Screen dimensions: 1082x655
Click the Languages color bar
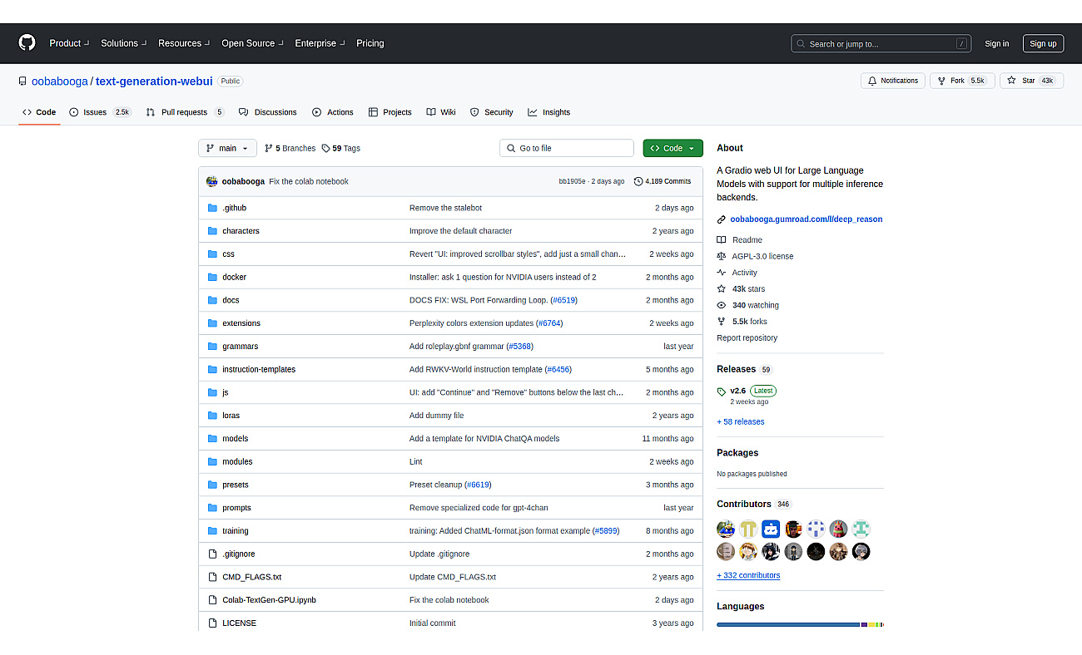(800, 624)
